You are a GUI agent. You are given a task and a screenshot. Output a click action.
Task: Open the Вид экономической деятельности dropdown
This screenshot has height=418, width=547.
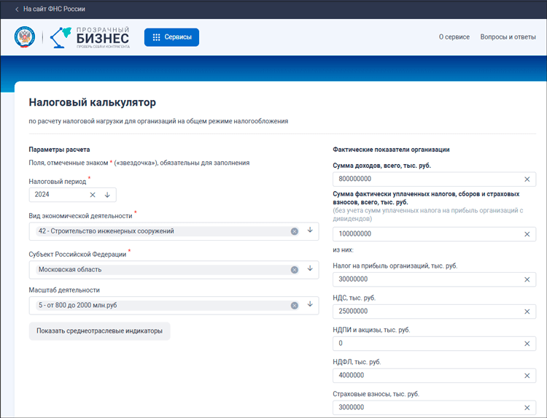coord(309,231)
